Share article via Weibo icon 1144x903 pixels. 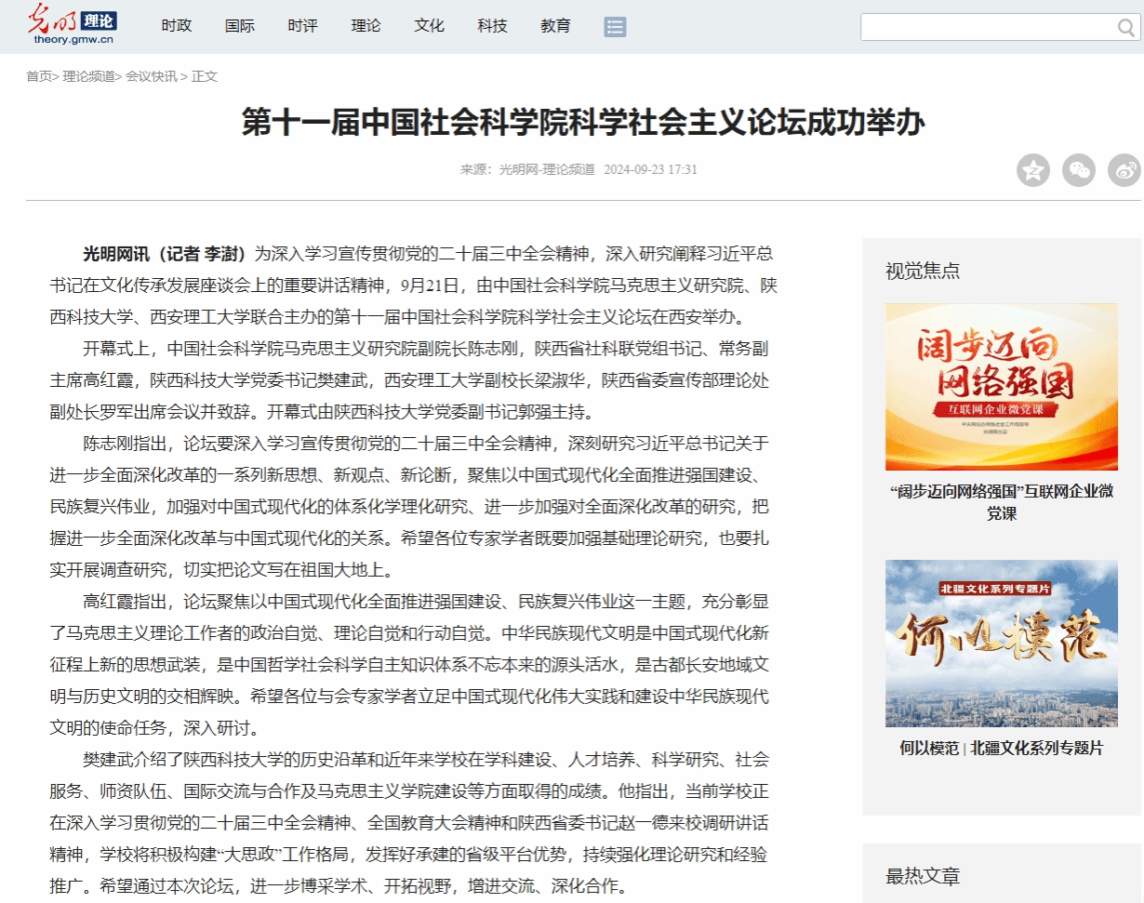point(1124,170)
